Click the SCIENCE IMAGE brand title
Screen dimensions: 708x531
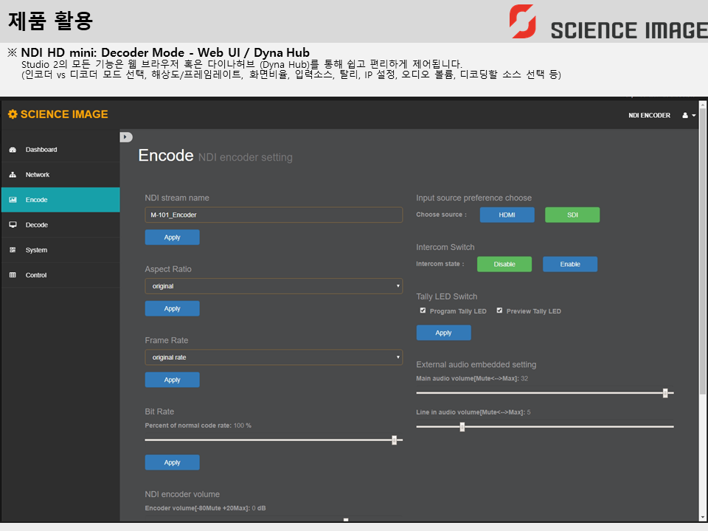pos(64,114)
